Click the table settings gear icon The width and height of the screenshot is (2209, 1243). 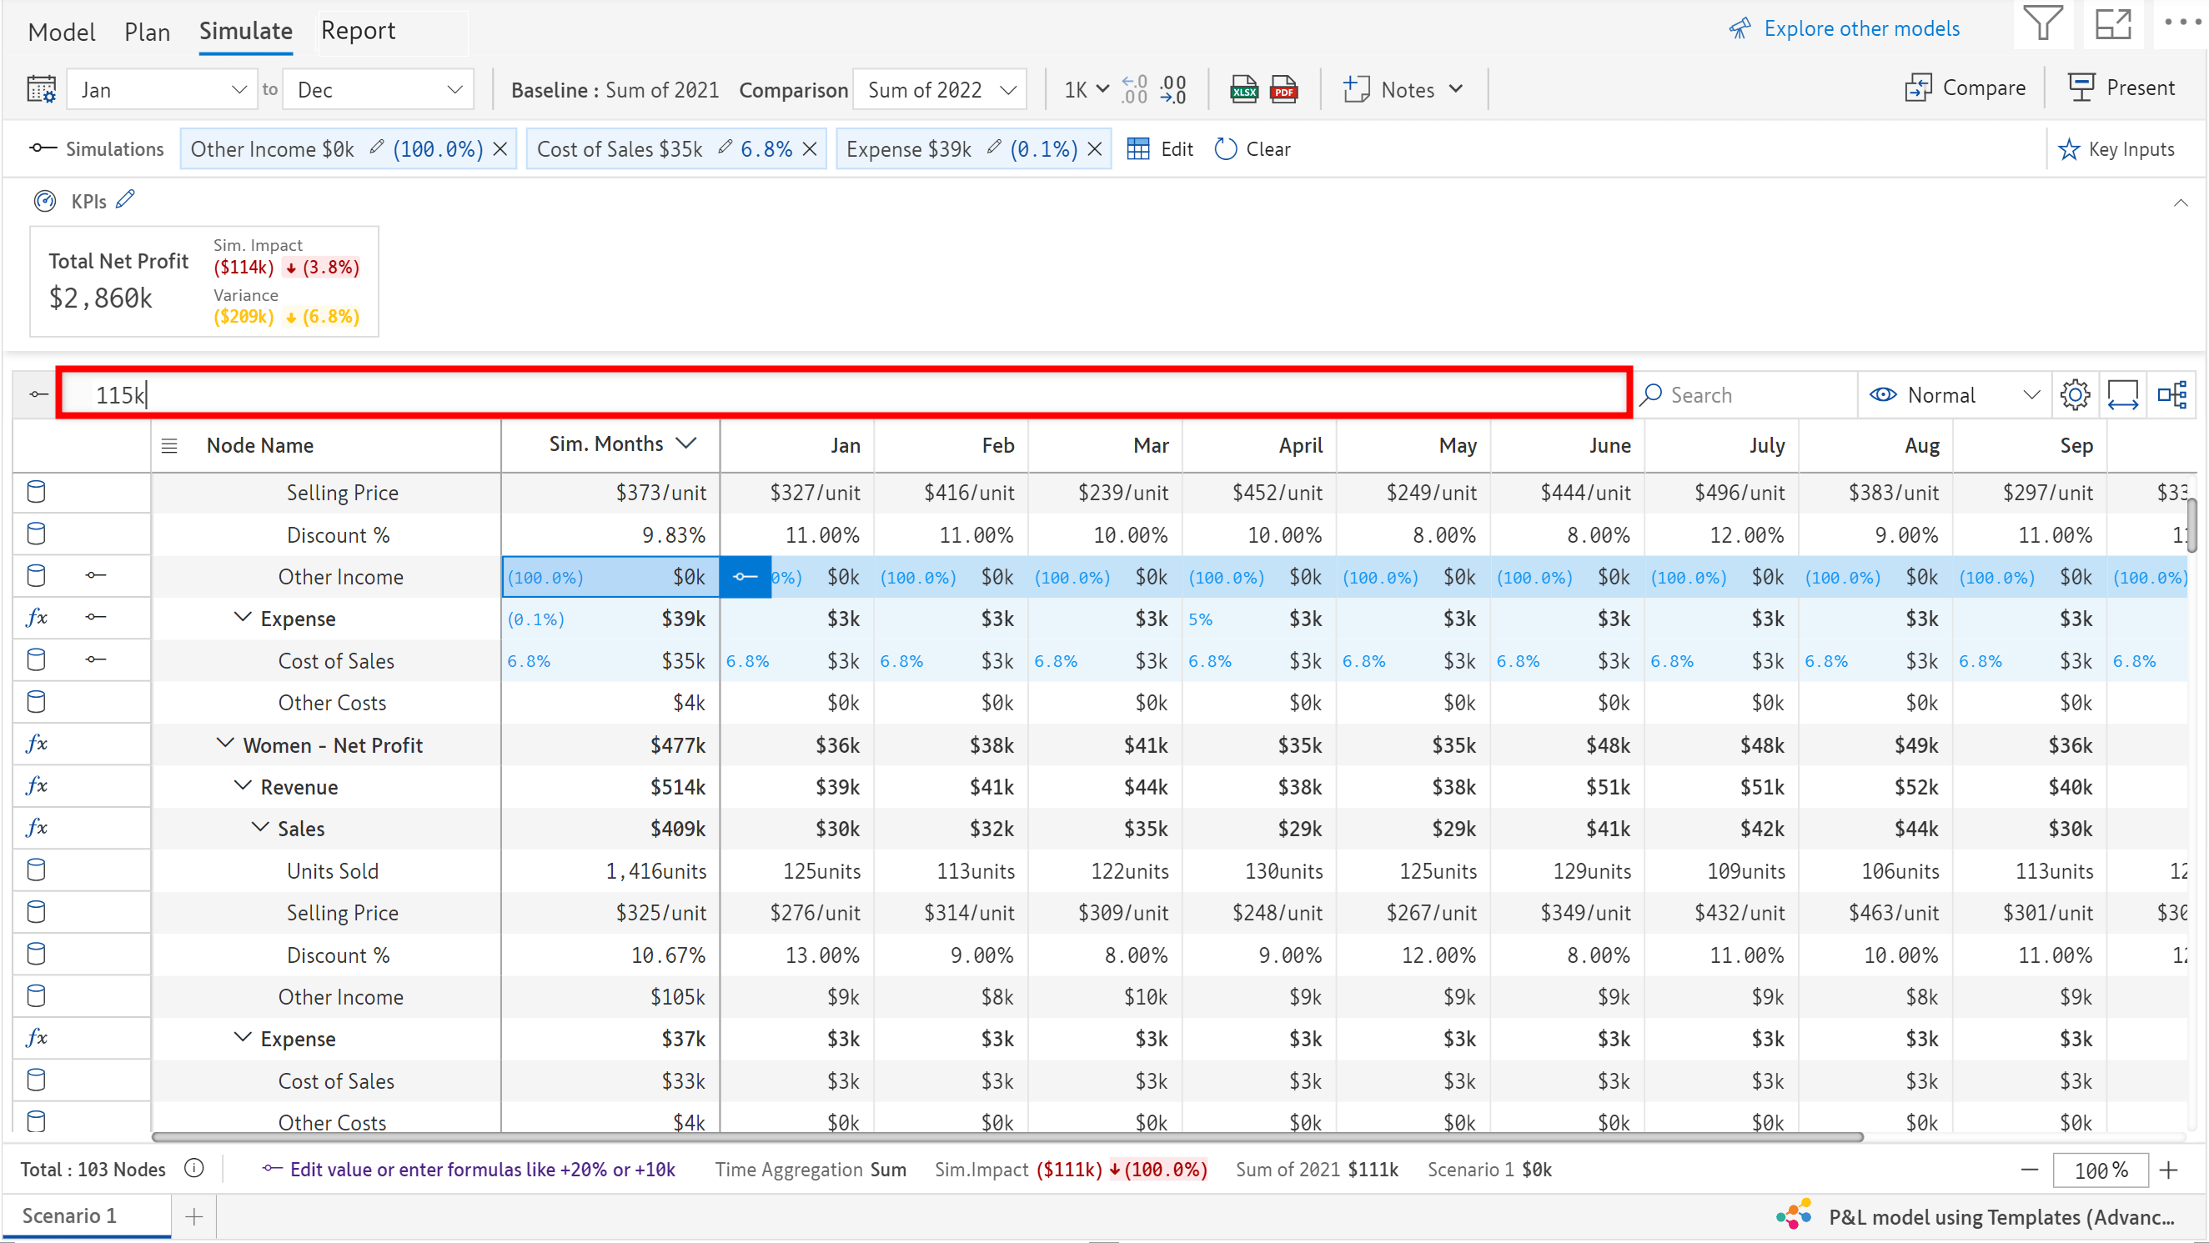[x=2075, y=395]
